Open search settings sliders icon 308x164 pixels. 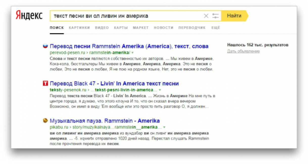click(215, 16)
